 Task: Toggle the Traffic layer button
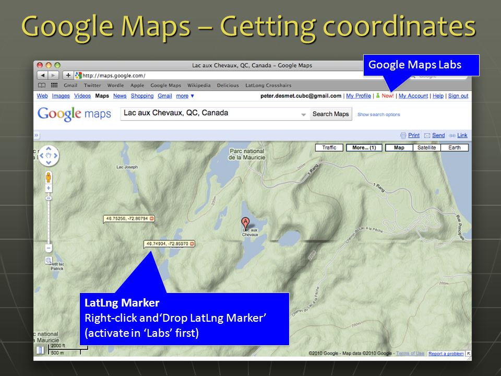pyautogui.click(x=329, y=148)
